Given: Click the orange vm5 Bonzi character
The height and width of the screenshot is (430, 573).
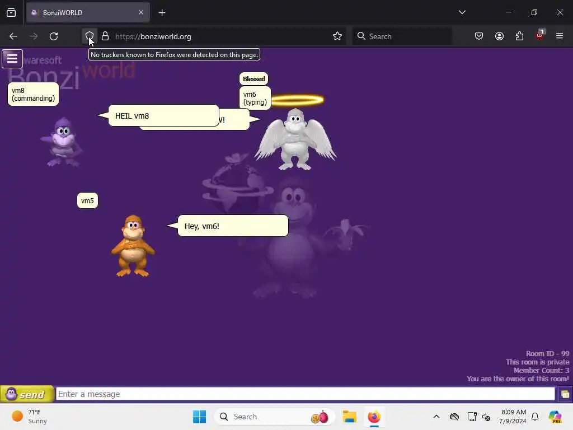Looking at the screenshot, I should (x=133, y=245).
